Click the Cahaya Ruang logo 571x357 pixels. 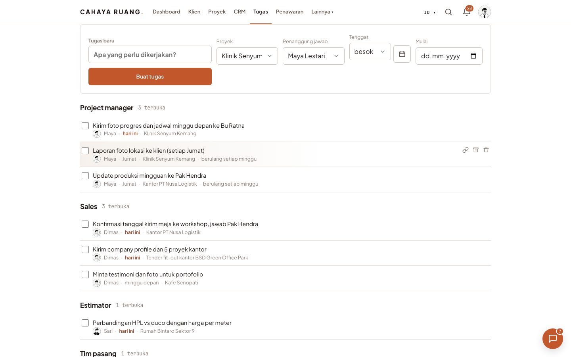(111, 12)
